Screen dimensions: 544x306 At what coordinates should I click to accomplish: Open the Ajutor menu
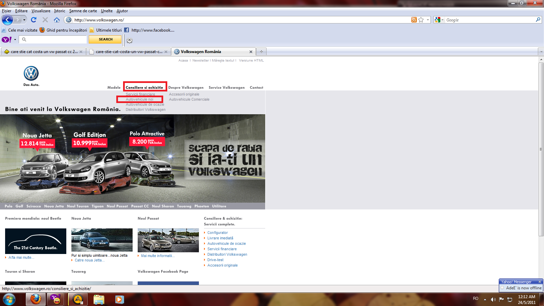click(x=122, y=11)
